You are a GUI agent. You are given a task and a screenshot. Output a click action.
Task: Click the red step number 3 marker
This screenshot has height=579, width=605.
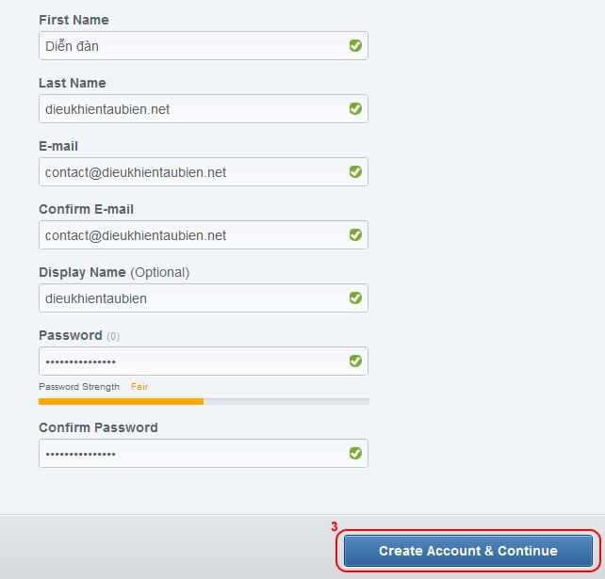[335, 526]
